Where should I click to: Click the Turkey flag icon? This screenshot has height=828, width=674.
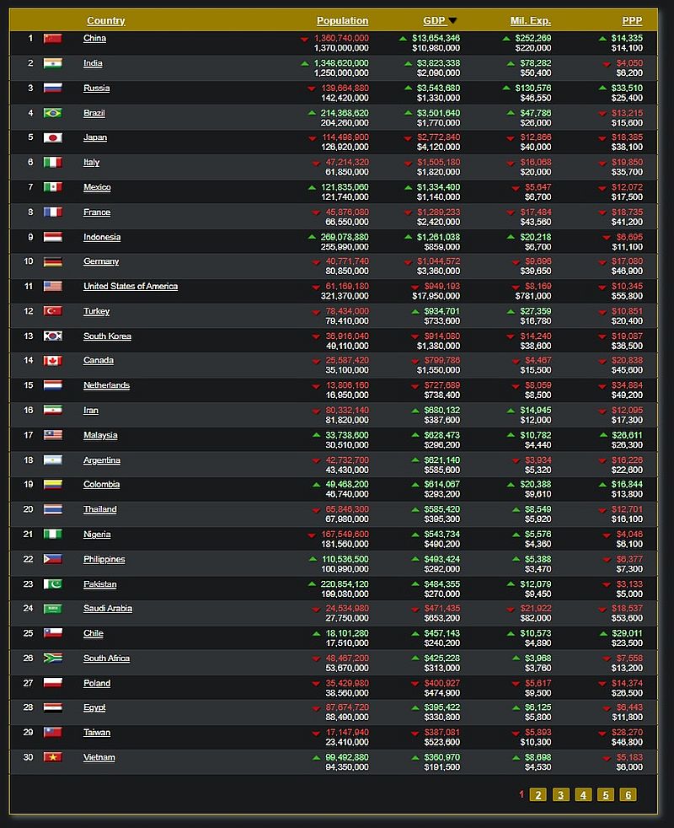52,311
